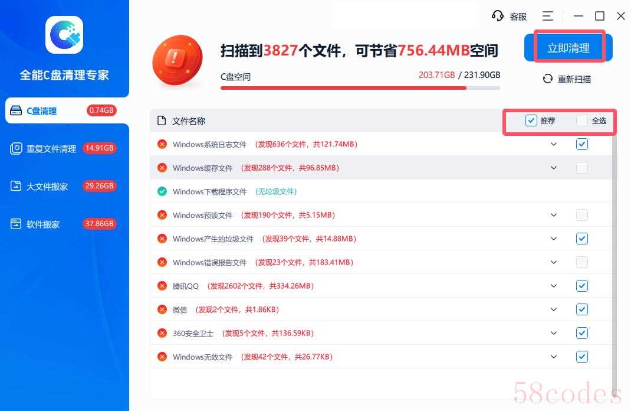631x411 pixels.
Task: Click the 立即清理 button
Action: pyautogui.click(x=568, y=48)
